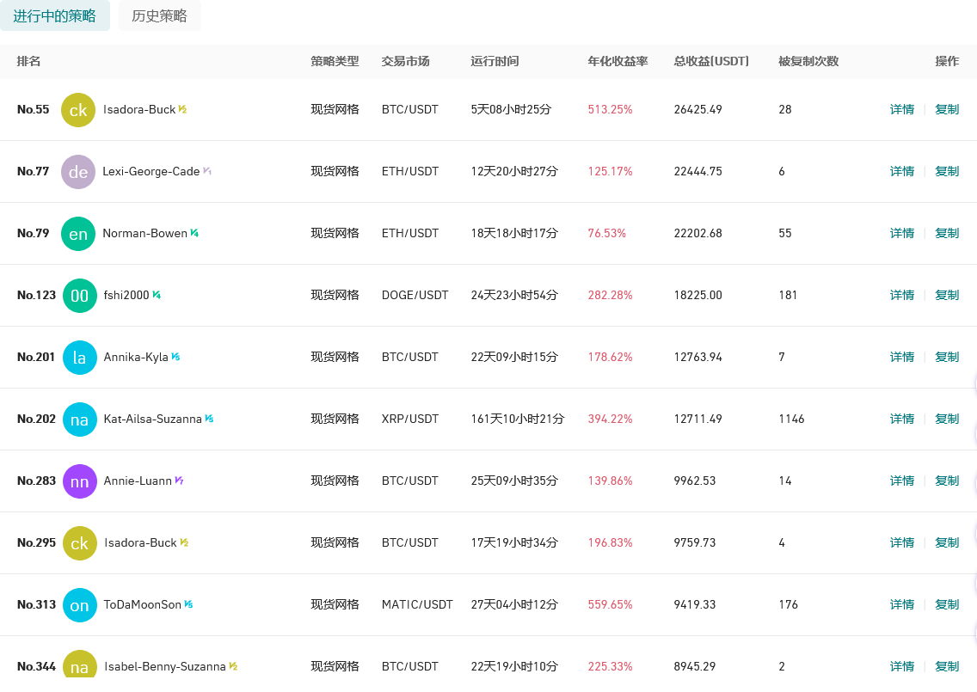Viewport: 977px width, 692px height.
Task: Click the level badge beside Isabel-Benny-Suzanna
Action: pos(233,666)
